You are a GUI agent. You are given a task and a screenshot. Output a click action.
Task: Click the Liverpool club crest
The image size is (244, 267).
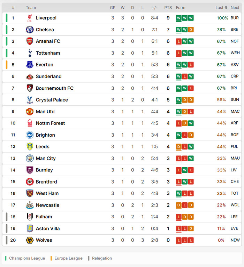[x=30, y=18]
